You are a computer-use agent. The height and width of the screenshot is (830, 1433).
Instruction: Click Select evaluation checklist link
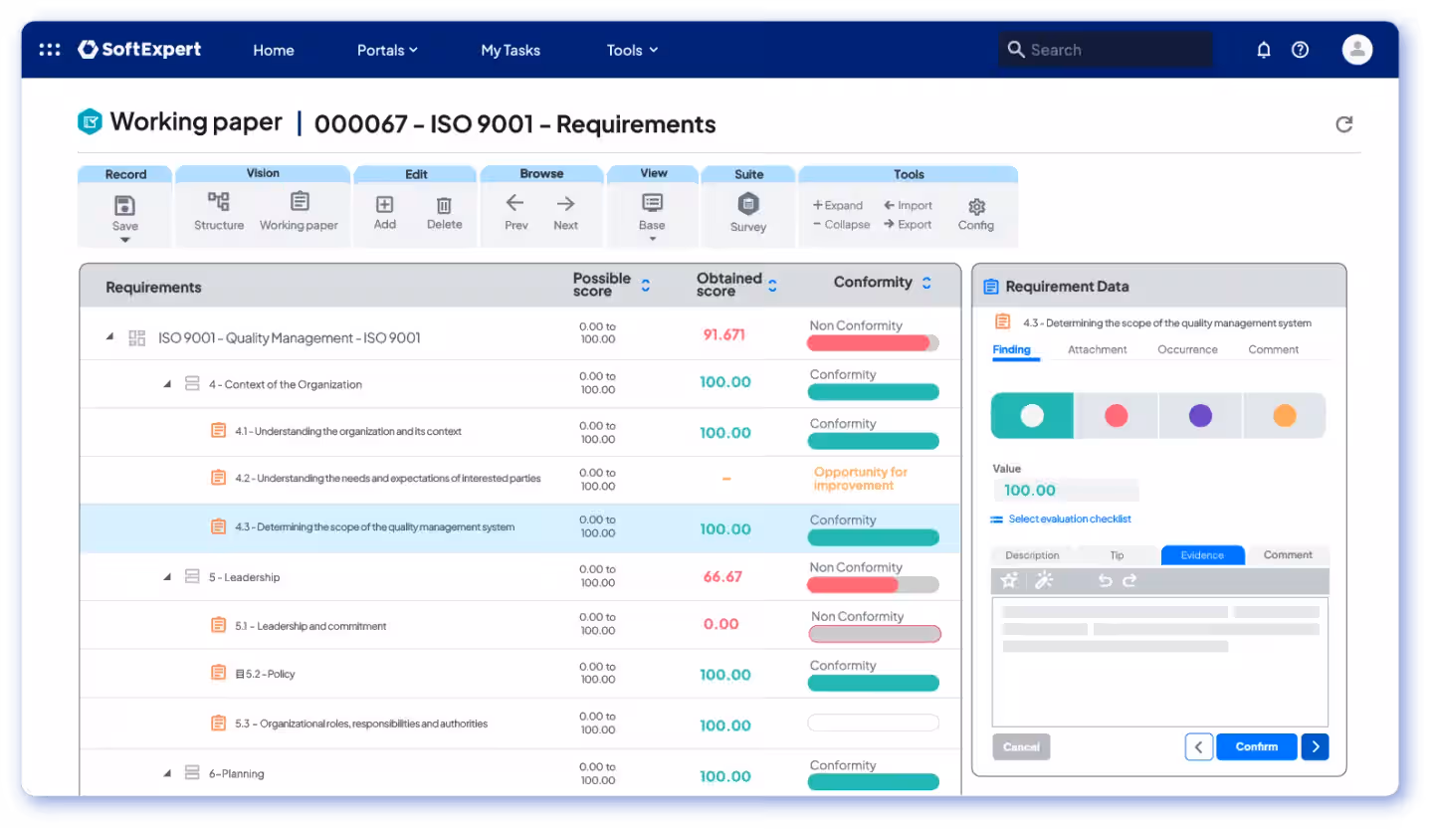point(1069,519)
